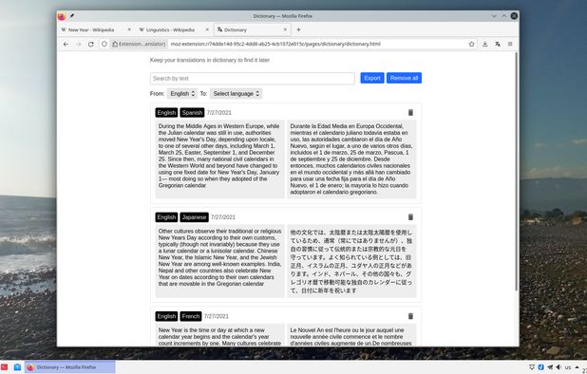Click the network tray icon

point(532,367)
